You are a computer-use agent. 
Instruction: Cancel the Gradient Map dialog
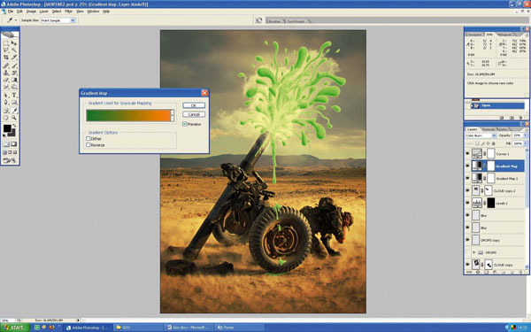[x=194, y=114]
